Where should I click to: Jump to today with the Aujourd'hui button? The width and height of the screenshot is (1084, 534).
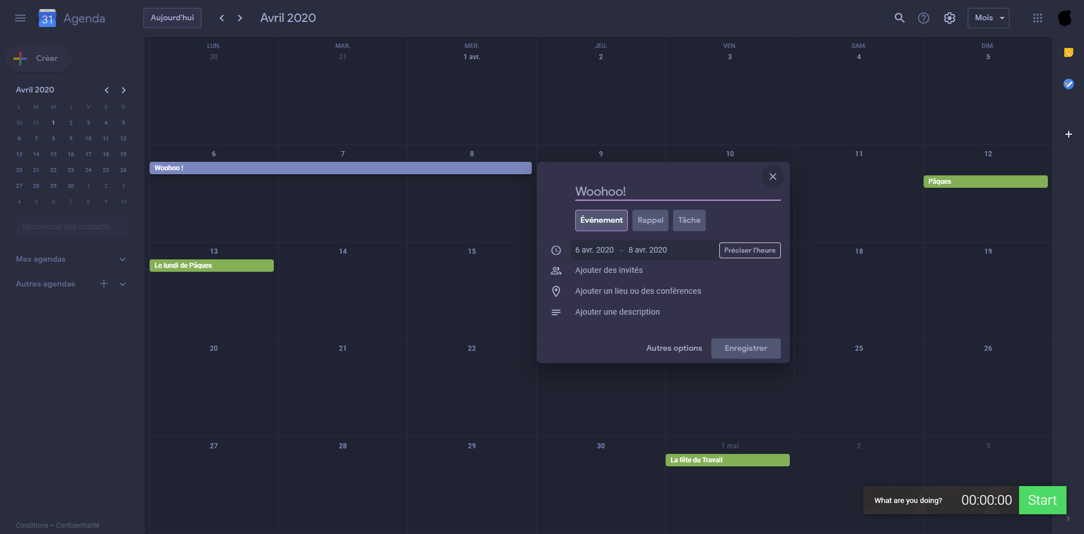[x=172, y=17]
